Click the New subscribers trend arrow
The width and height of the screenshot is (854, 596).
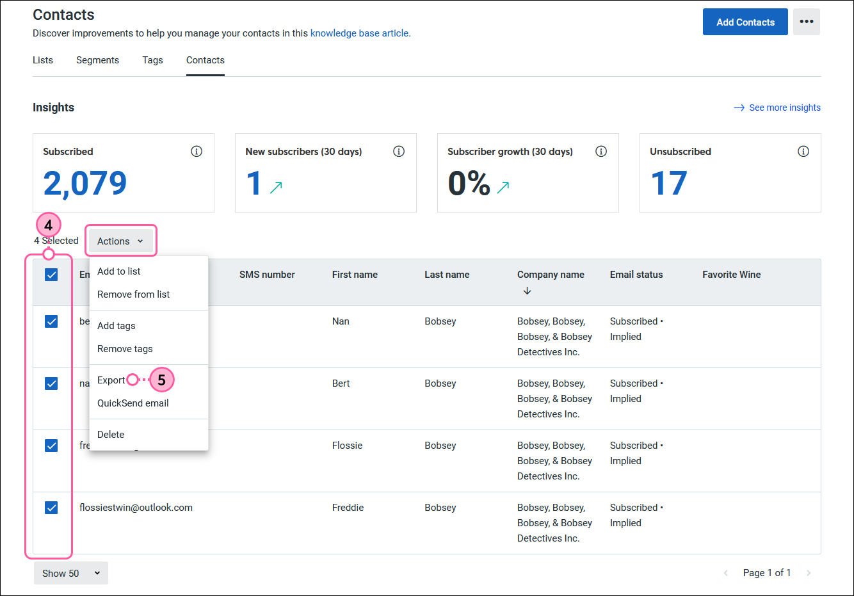(276, 187)
